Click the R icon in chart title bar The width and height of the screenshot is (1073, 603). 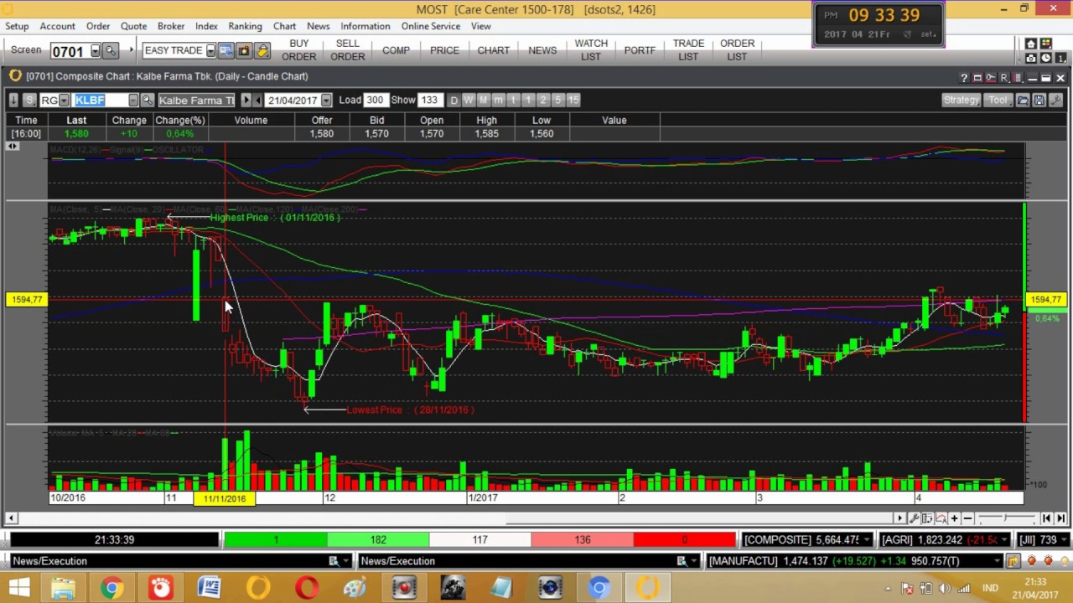click(1004, 78)
